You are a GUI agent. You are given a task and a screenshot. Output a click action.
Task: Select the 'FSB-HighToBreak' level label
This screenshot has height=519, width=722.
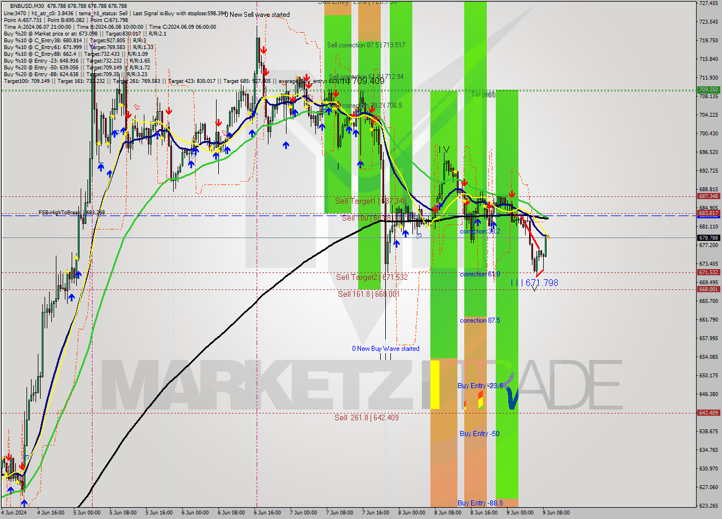click(x=72, y=213)
